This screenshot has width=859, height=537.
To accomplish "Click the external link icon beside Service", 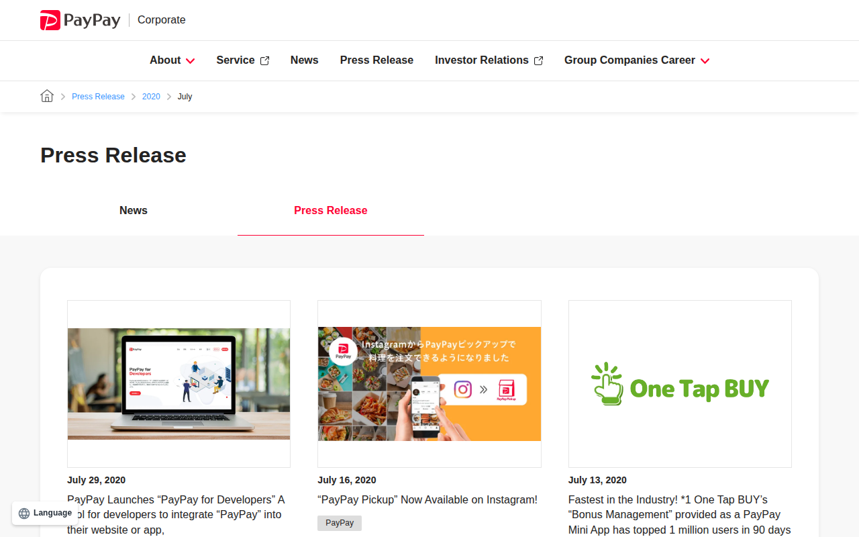I will tap(264, 60).
